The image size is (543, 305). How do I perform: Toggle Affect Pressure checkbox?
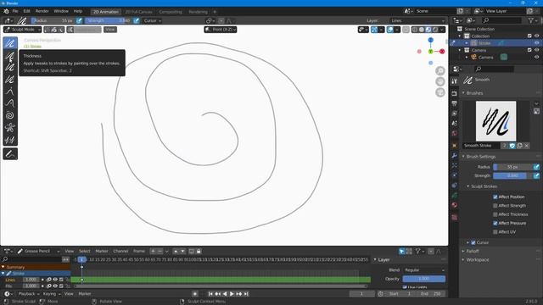495,224
